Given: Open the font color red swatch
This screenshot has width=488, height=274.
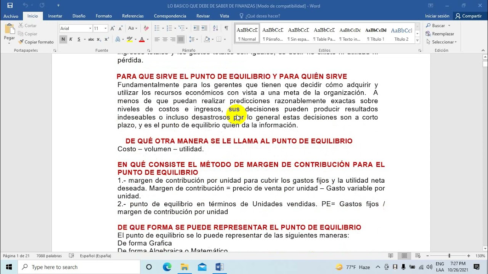Looking at the screenshot, I should [142, 39].
